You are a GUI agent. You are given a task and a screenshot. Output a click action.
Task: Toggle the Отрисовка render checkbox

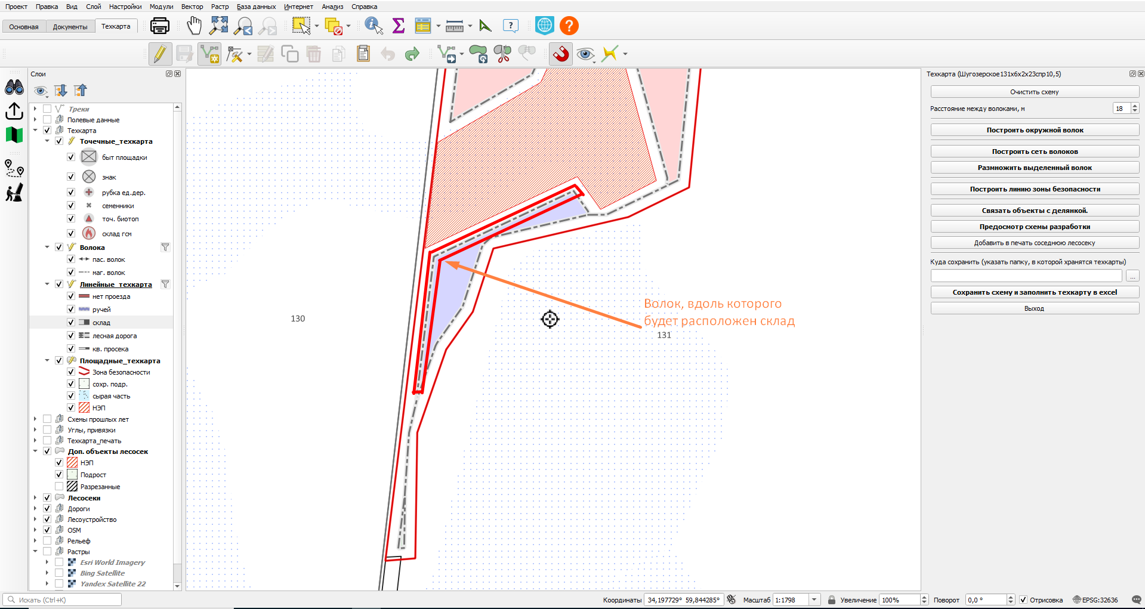tap(1023, 599)
